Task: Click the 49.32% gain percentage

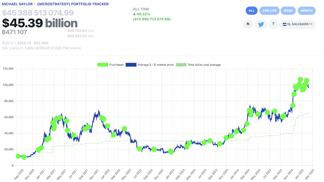Action: coord(142,14)
